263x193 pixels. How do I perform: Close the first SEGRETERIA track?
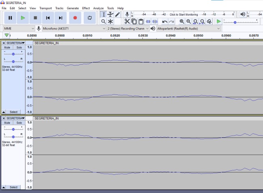click(x=4, y=43)
